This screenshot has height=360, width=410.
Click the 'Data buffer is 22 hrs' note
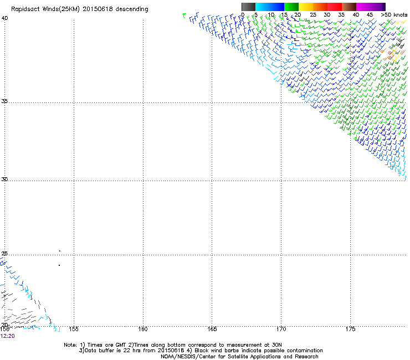tap(201, 351)
